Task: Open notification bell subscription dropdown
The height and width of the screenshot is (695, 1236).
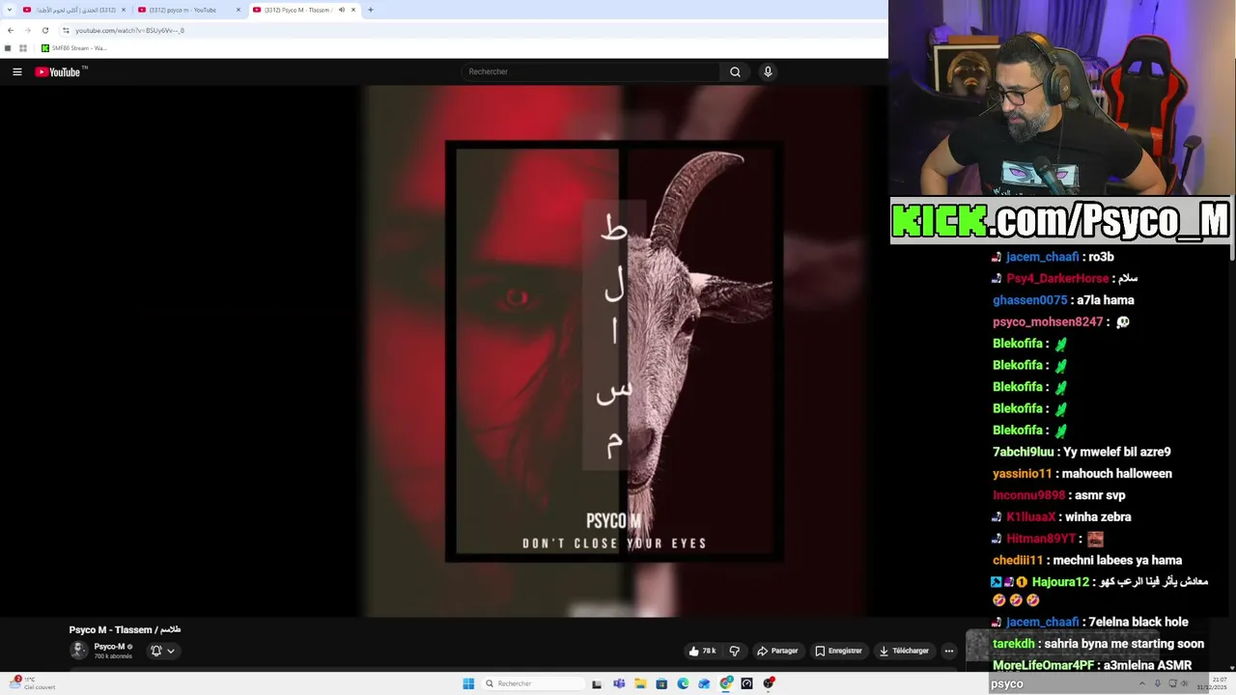Action: (x=162, y=651)
